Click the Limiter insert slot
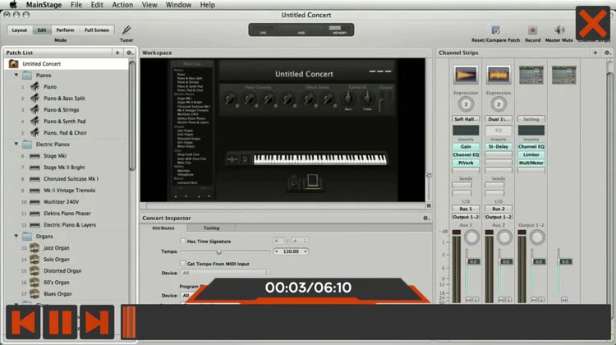 [x=531, y=154]
